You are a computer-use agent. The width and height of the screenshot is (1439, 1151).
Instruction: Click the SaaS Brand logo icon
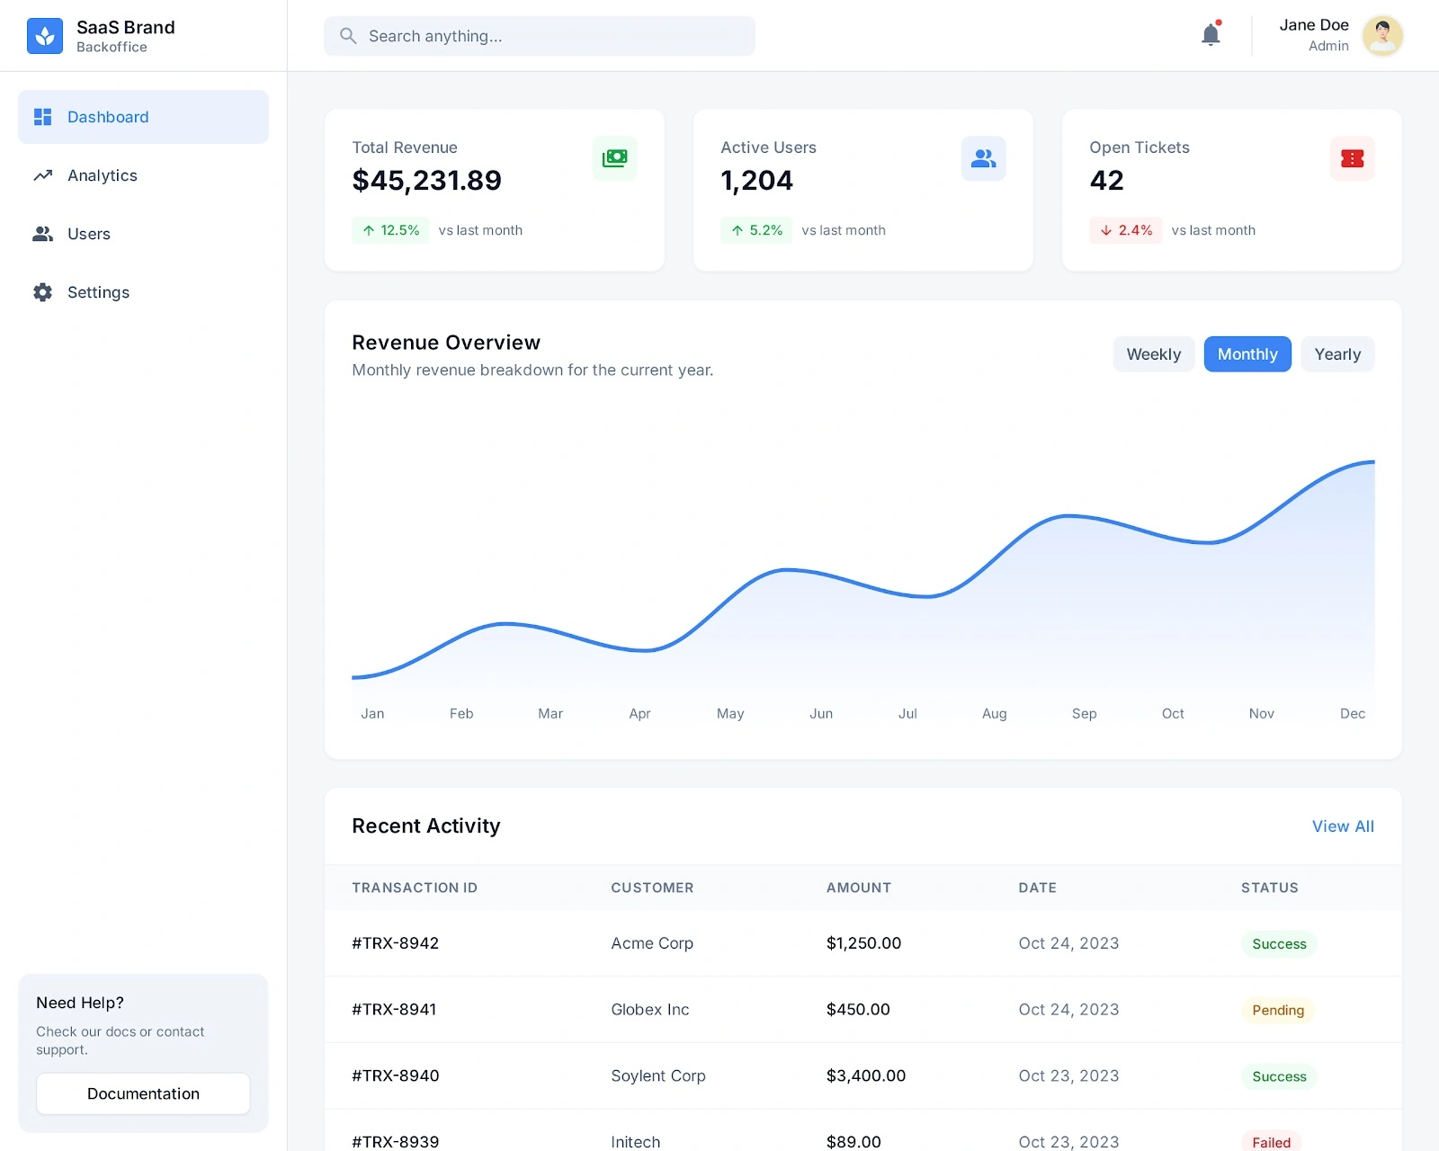pos(45,36)
